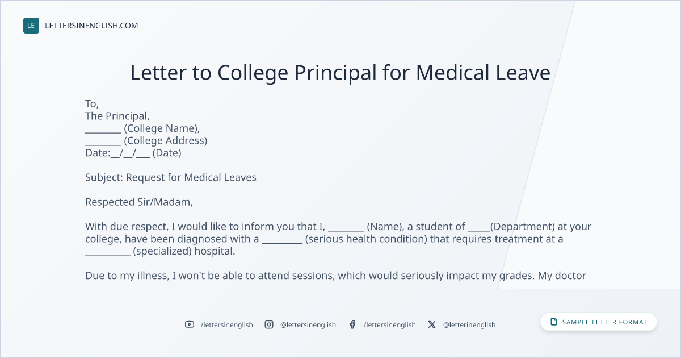Open the Instagram icon in footer
This screenshot has width=681, height=358.
click(x=269, y=324)
